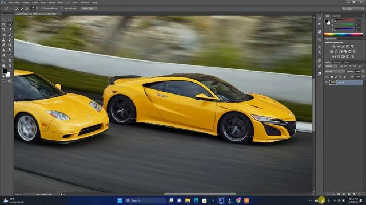
Task: Select the History Brush tool
Action: (10, 40)
